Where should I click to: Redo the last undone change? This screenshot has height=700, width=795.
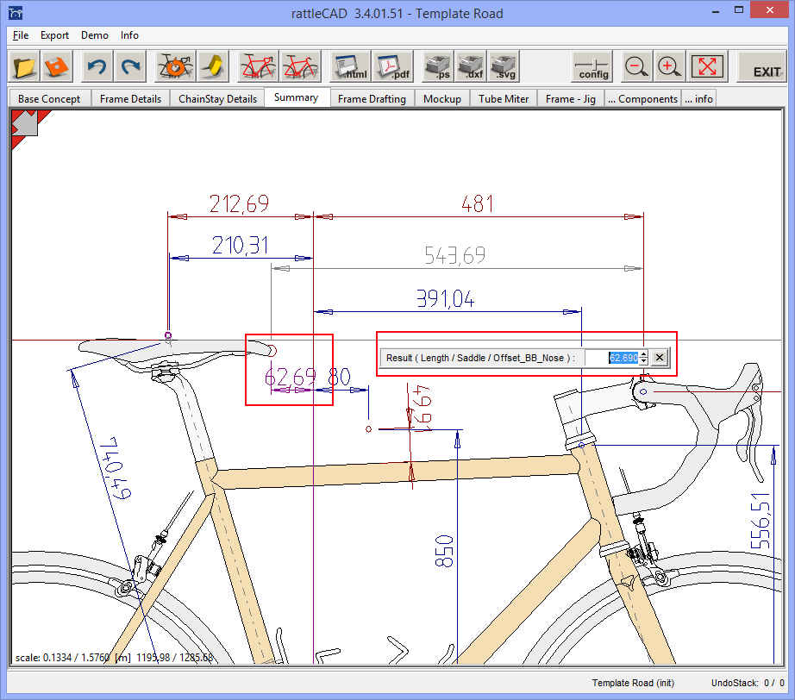[x=130, y=66]
